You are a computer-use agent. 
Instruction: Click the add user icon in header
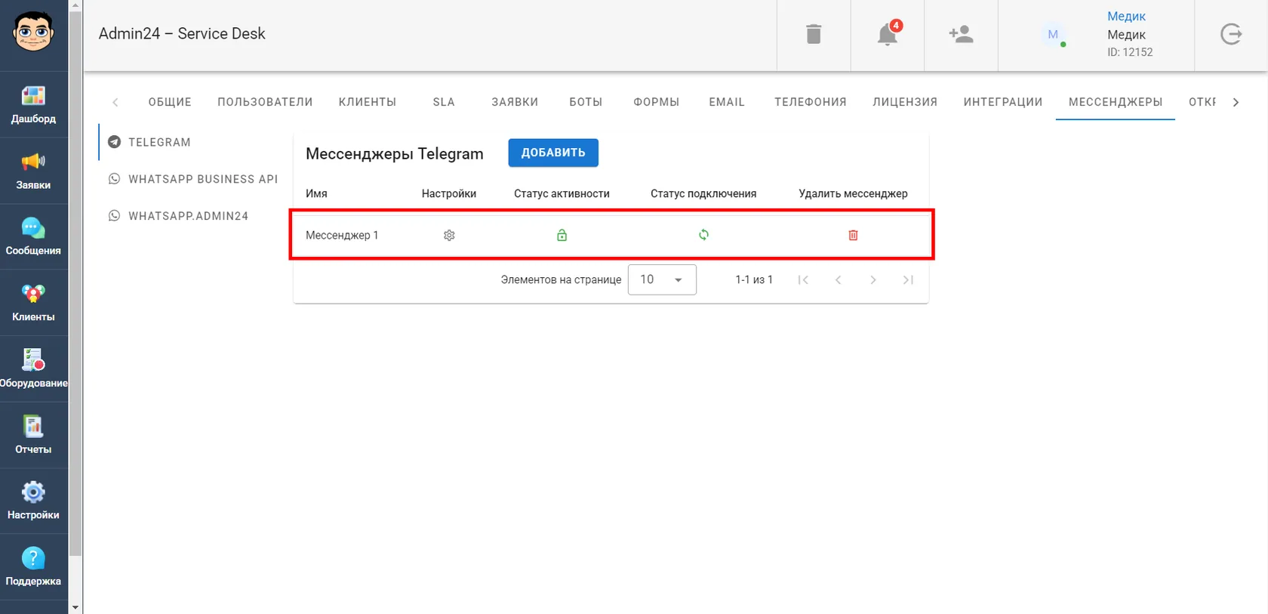[961, 34]
